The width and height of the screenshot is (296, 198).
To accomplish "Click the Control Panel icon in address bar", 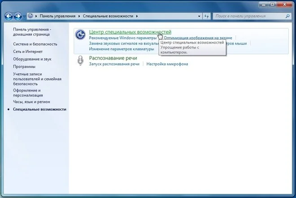I will point(30,16).
